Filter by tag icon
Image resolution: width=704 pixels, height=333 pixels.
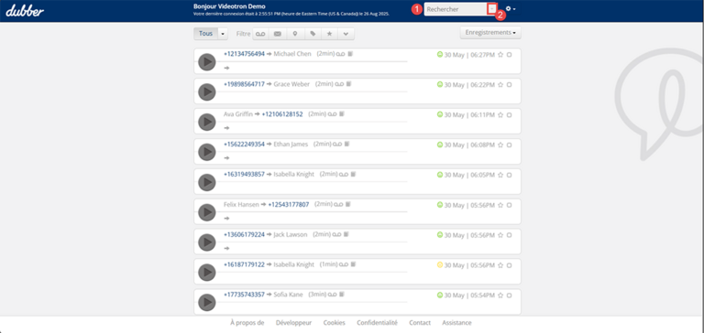313,34
